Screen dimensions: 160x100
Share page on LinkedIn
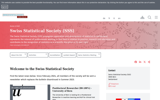(140, 62)
